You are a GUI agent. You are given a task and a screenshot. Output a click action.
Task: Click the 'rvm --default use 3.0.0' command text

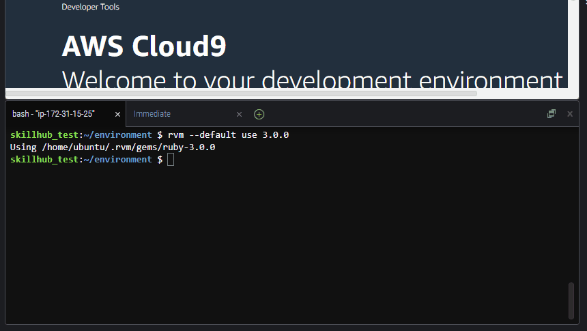point(229,135)
